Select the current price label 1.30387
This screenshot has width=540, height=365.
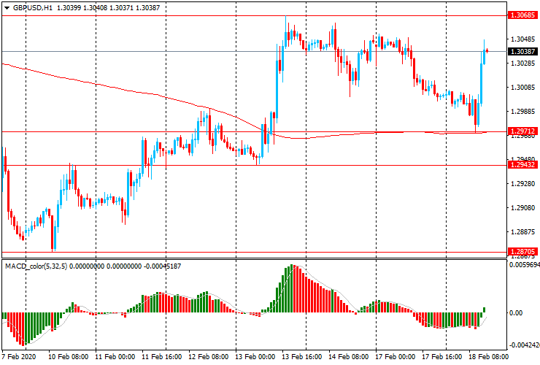[522, 51]
